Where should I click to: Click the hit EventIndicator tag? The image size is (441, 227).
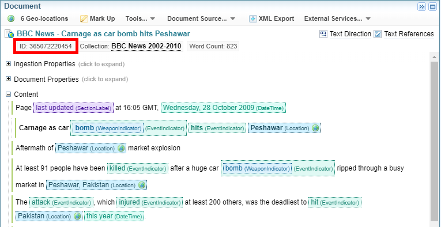[335, 202]
